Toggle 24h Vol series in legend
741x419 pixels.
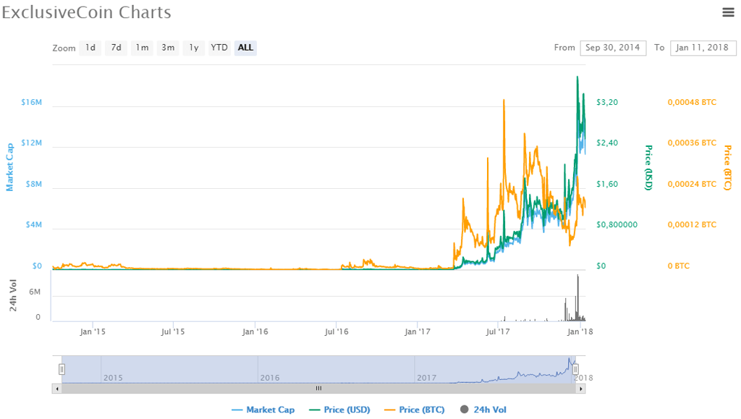click(x=483, y=410)
